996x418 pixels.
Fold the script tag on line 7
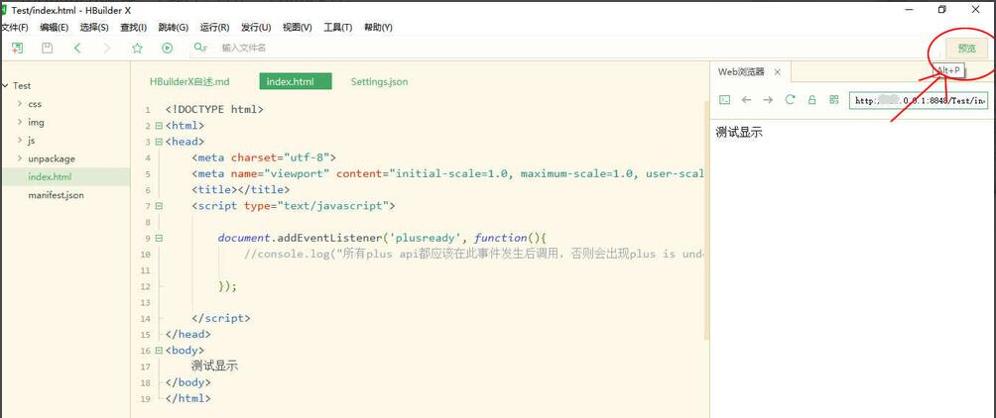coord(159,205)
